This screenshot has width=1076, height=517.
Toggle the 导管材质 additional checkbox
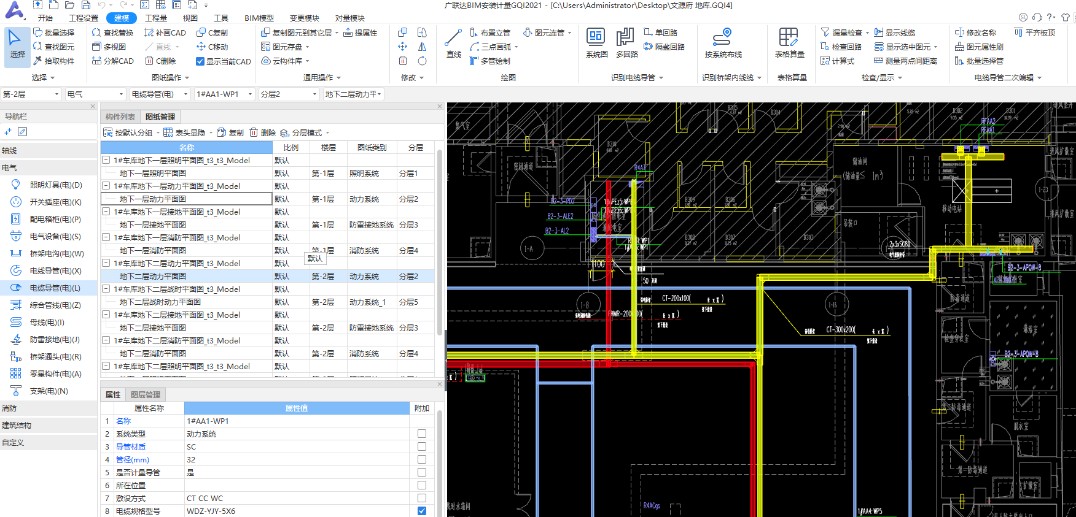(x=422, y=446)
